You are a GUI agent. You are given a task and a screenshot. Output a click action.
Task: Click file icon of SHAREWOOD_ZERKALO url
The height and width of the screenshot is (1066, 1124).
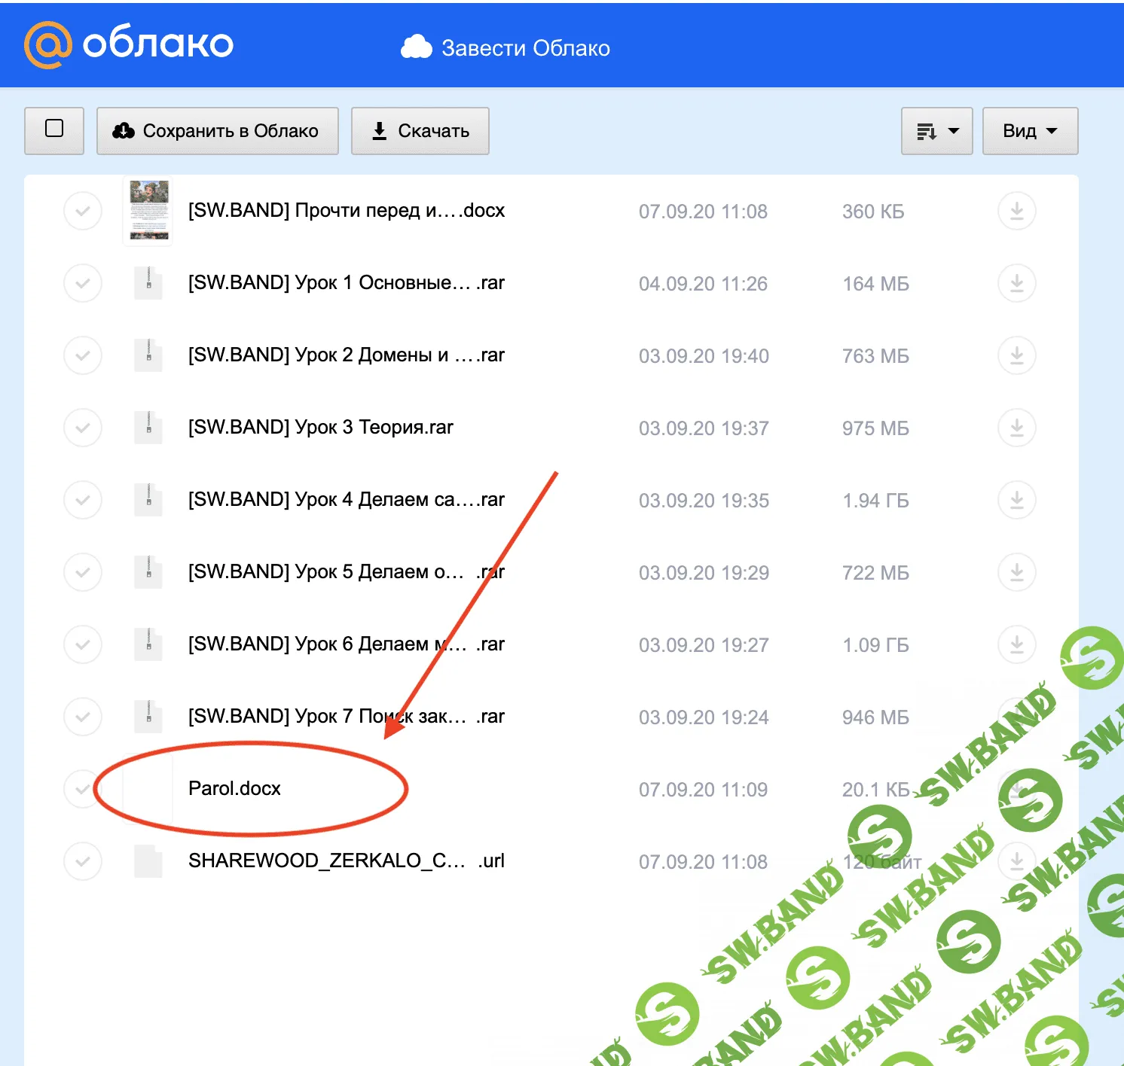(148, 861)
